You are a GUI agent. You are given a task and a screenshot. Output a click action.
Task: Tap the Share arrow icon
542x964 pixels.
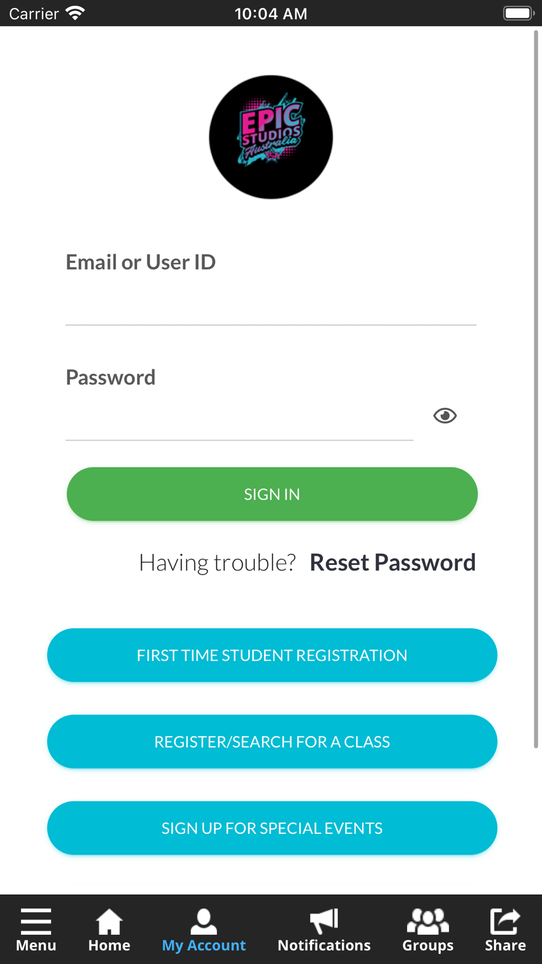tap(505, 921)
